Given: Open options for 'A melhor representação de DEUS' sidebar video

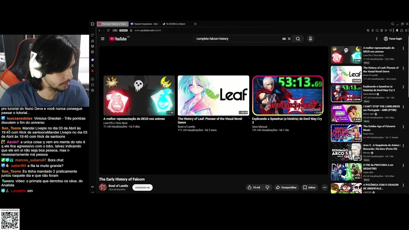Looking at the screenshot, I should (x=403, y=48).
